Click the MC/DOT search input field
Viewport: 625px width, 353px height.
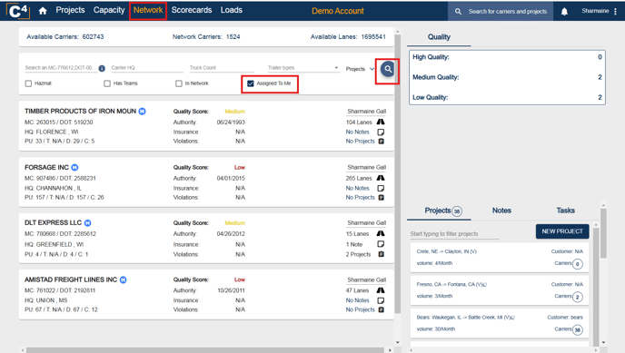[61, 68]
